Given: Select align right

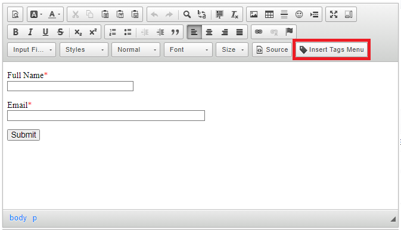Looking at the screenshot, I should (x=224, y=32).
